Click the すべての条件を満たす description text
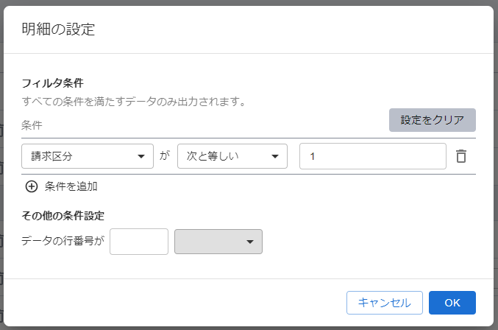Image resolution: width=498 pixels, height=330 pixels. point(134,102)
